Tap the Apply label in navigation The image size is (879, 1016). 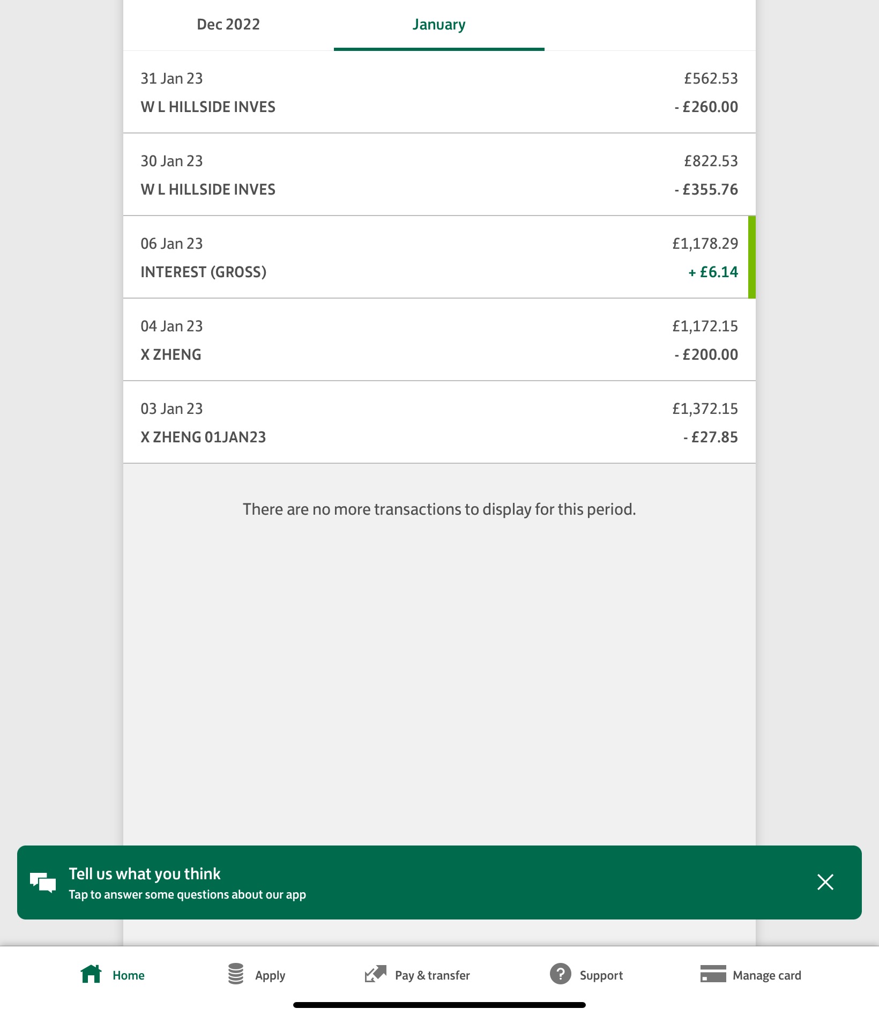(x=270, y=975)
